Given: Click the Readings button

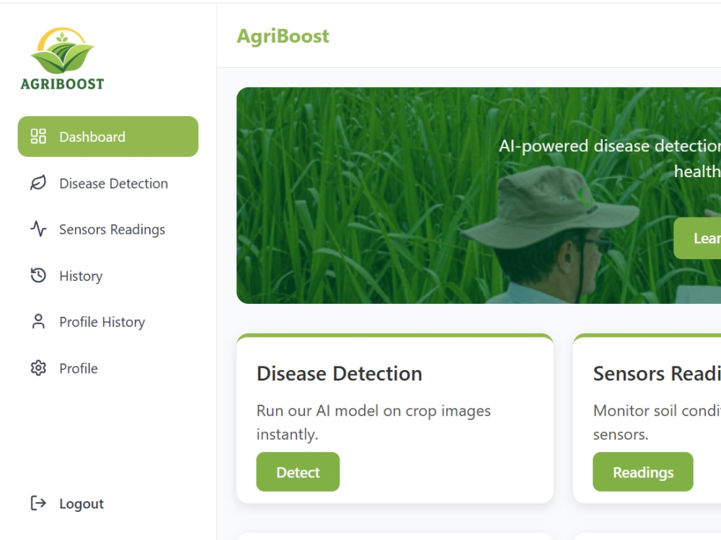Looking at the screenshot, I should pos(643,472).
